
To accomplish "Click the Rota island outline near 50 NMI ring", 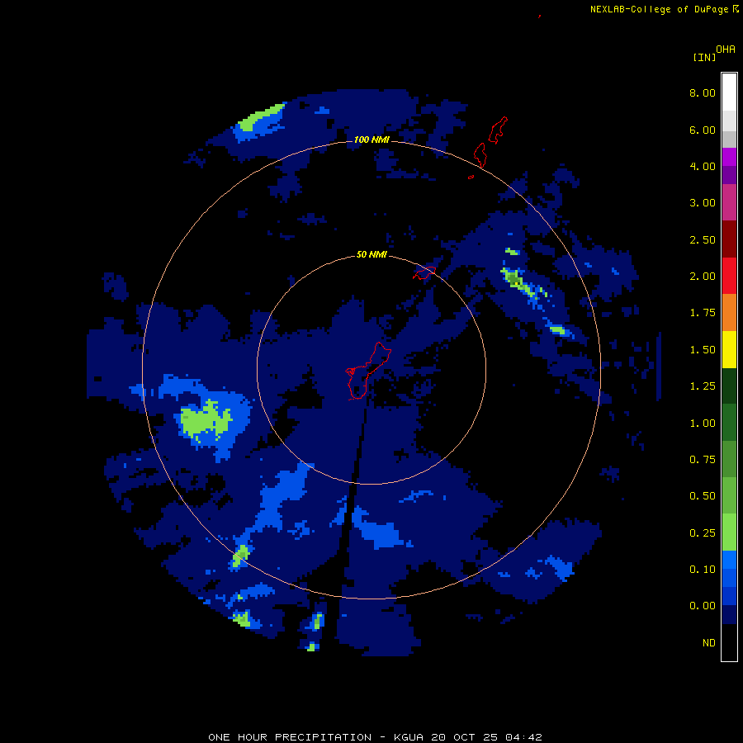I will pyautogui.click(x=424, y=273).
